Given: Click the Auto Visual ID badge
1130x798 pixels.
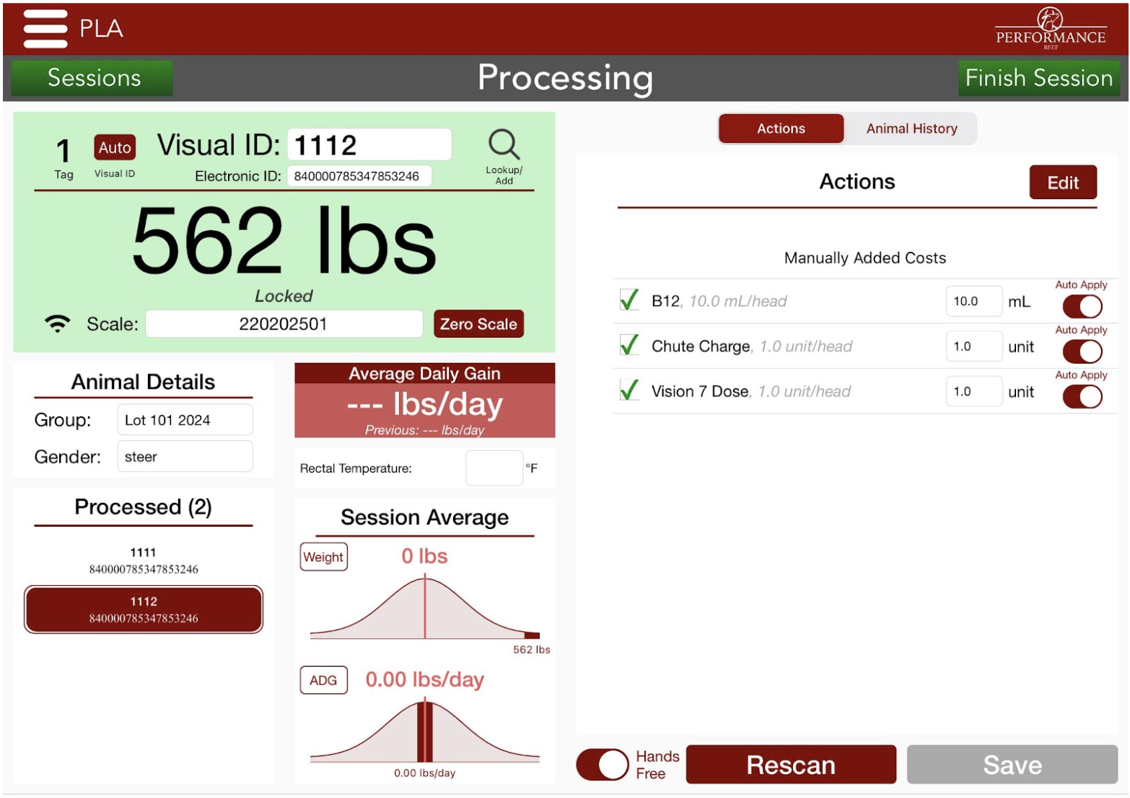Looking at the screenshot, I should point(115,148).
